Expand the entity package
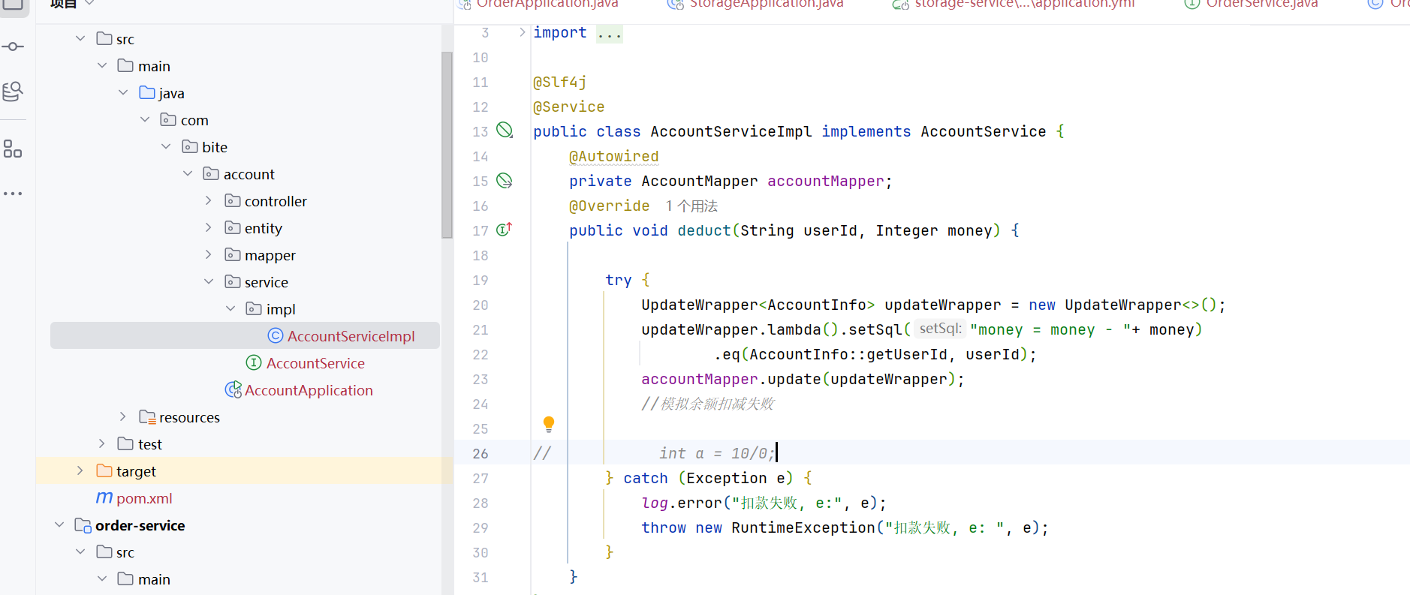The image size is (1410, 595). pyautogui.click(x=209, y=227)
